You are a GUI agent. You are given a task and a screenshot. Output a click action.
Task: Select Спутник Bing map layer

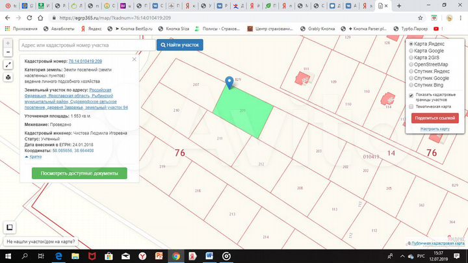[x=411, y=85]
